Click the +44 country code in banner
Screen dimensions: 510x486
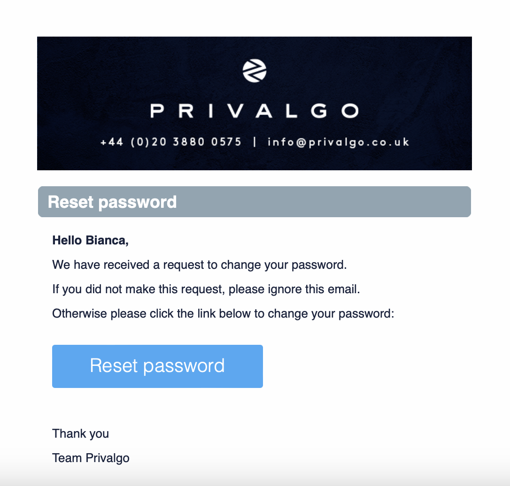coord(112,142)
